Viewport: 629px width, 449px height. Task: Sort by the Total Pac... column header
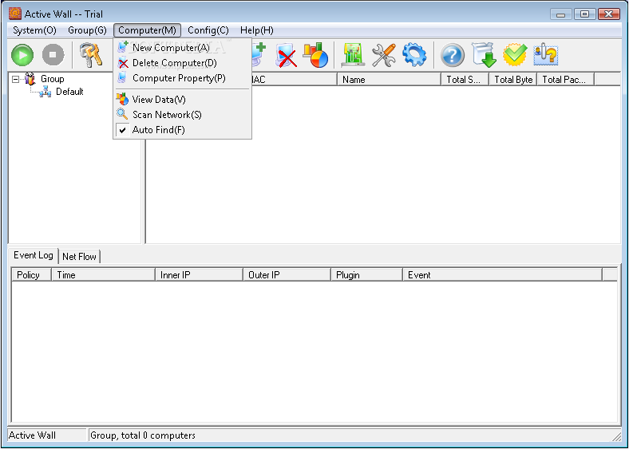point(566,80)
